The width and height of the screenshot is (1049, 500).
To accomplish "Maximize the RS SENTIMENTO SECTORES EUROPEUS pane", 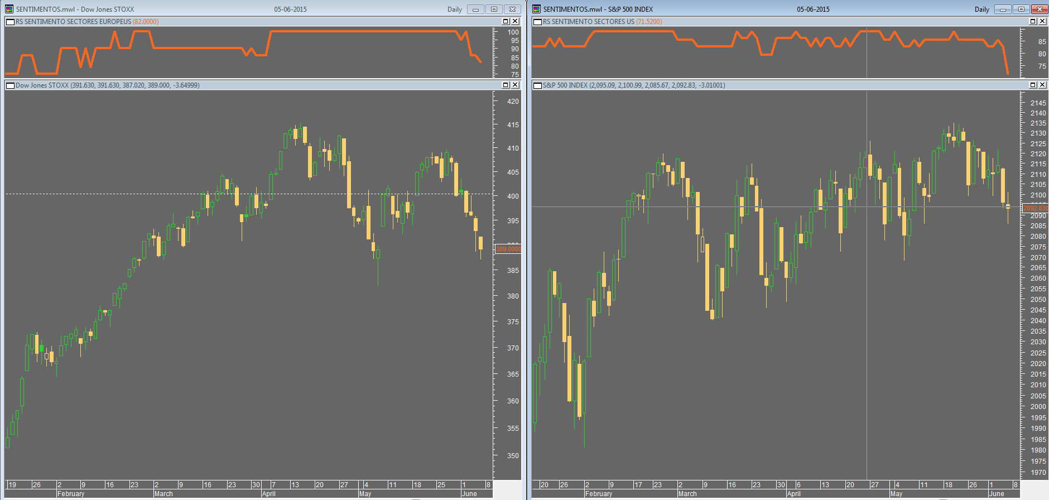I will tap(506, 21).
